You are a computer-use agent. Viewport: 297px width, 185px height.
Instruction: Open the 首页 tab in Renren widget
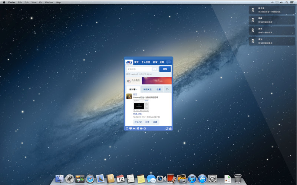[136, 62]
